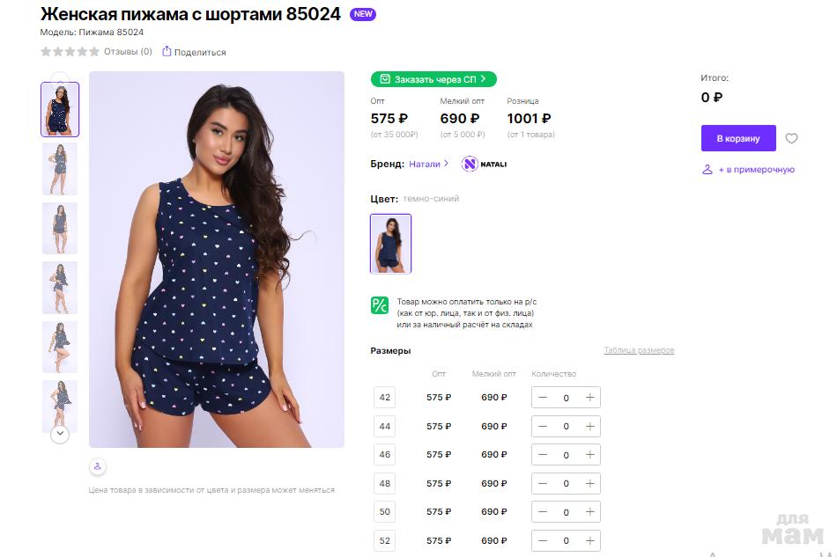The height and width of the screenshot is (557, 837).
Task: Click the Share icon under title
Action: [167, 52]
